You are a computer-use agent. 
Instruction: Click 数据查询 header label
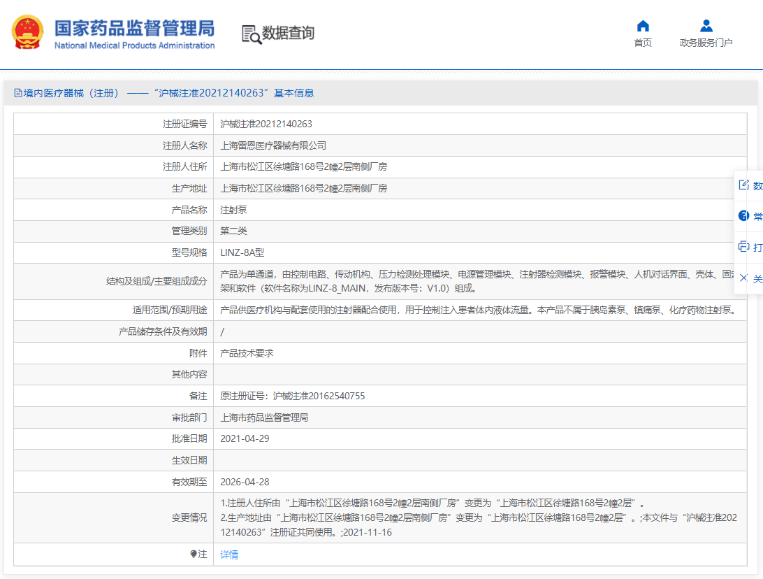pyautogui.click(x=288, y=33)
